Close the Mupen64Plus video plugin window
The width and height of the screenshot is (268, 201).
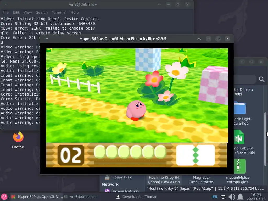tap(227, 39)
